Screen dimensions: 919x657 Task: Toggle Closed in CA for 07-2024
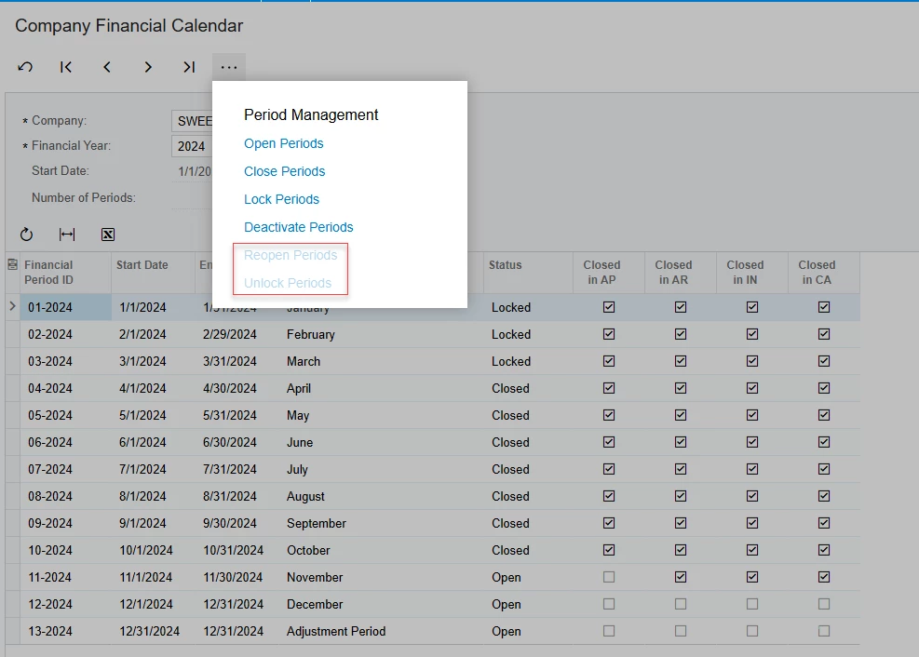point(824,470)
